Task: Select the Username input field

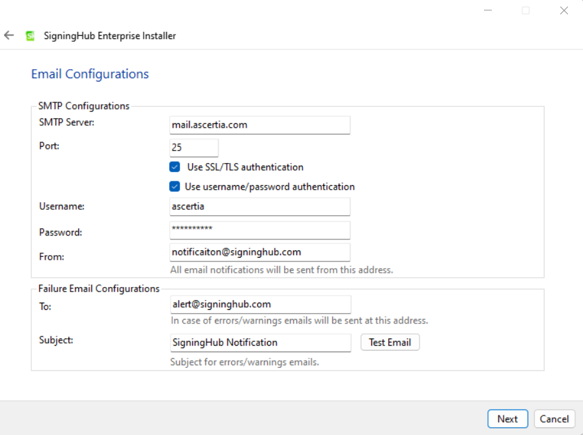Action: click(260, 207)
